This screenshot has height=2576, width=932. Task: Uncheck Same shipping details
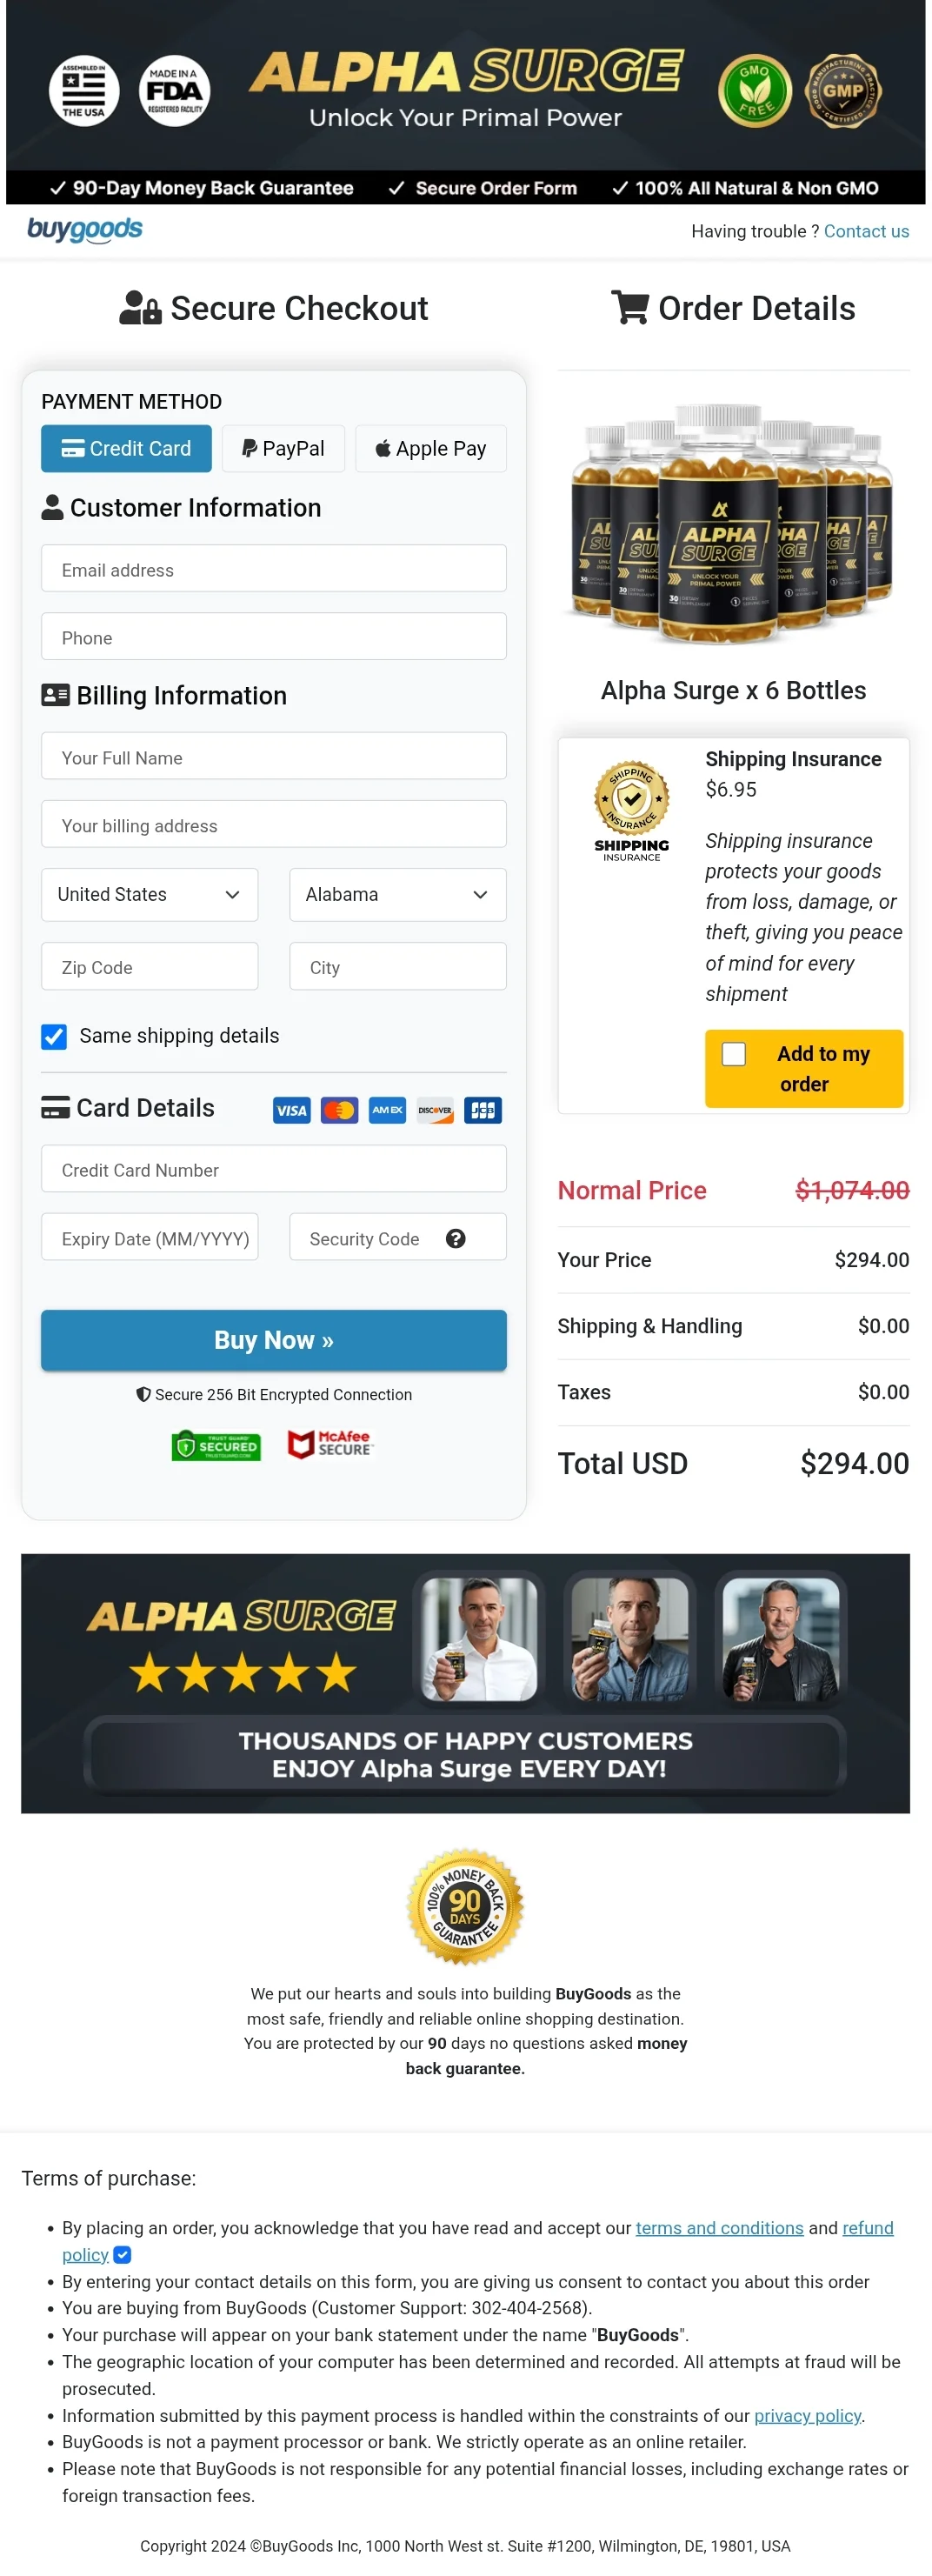pos(54,1037)
